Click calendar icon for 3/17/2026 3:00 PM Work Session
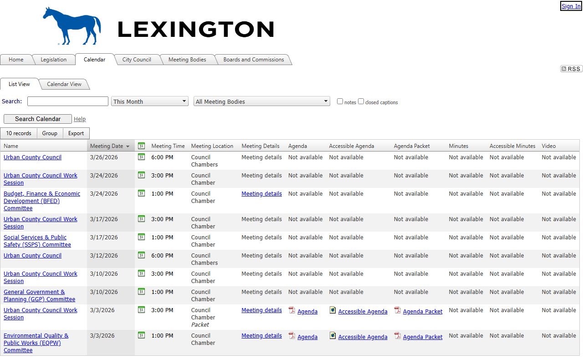This screenshot has width=583, height=364. pyautogui.click(x=141, y=219)
